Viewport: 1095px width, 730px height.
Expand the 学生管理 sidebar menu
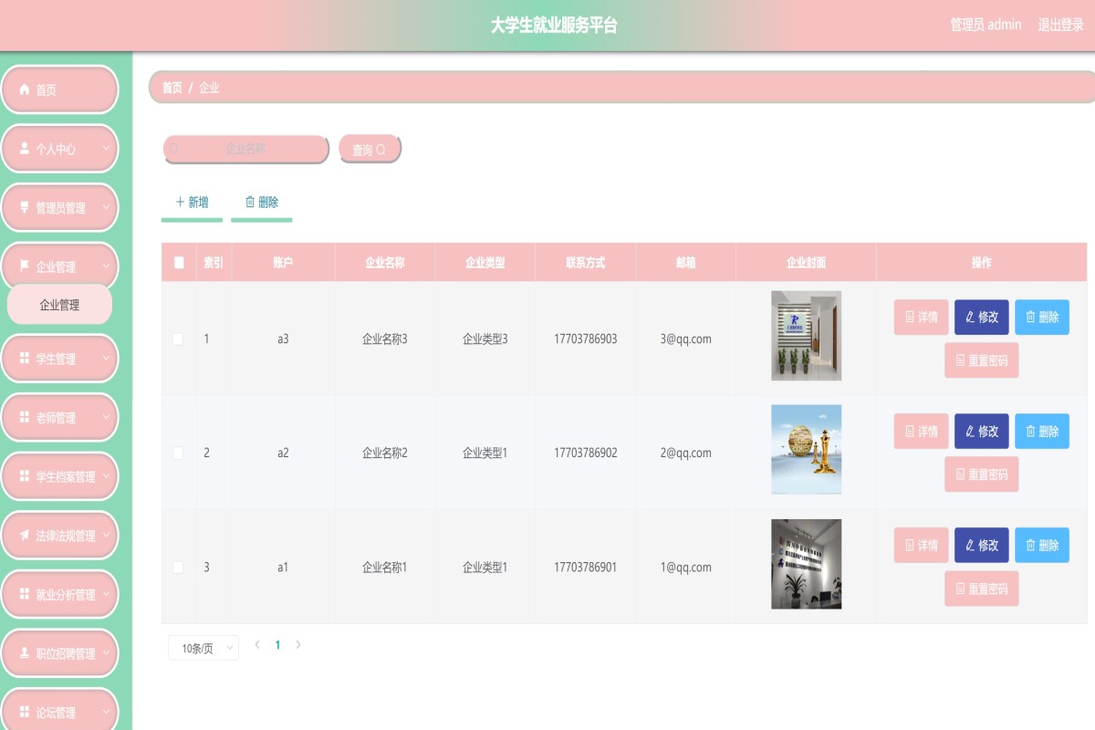[60, 360]
